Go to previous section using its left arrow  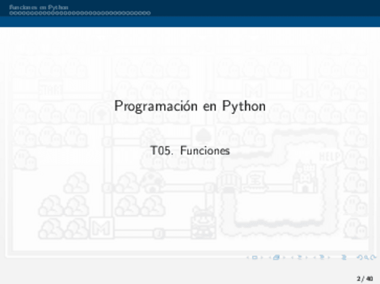[x=314, y=257]
